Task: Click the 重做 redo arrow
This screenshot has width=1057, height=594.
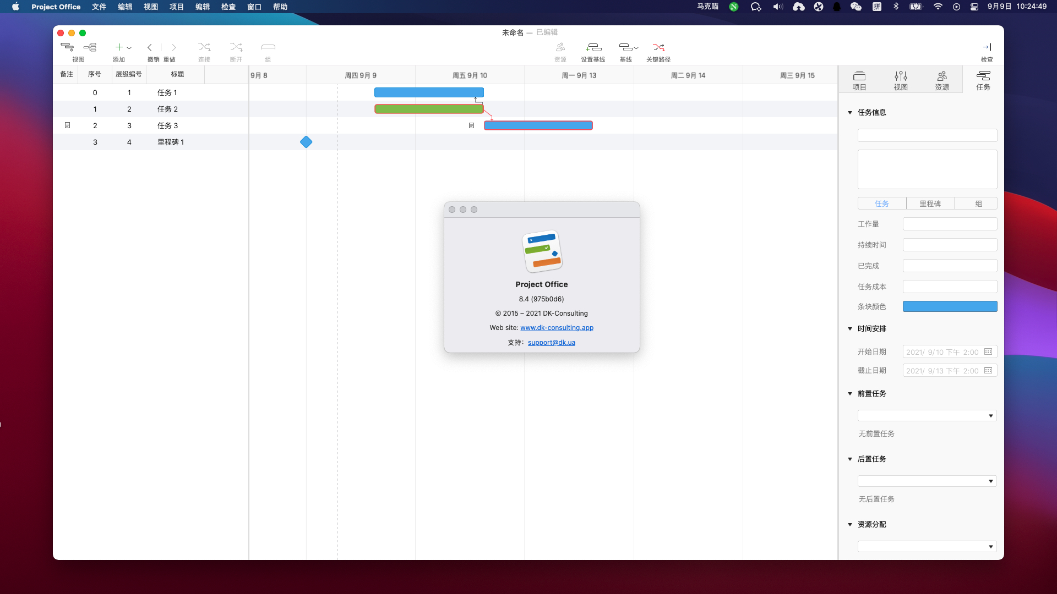Action: (173, 47)
